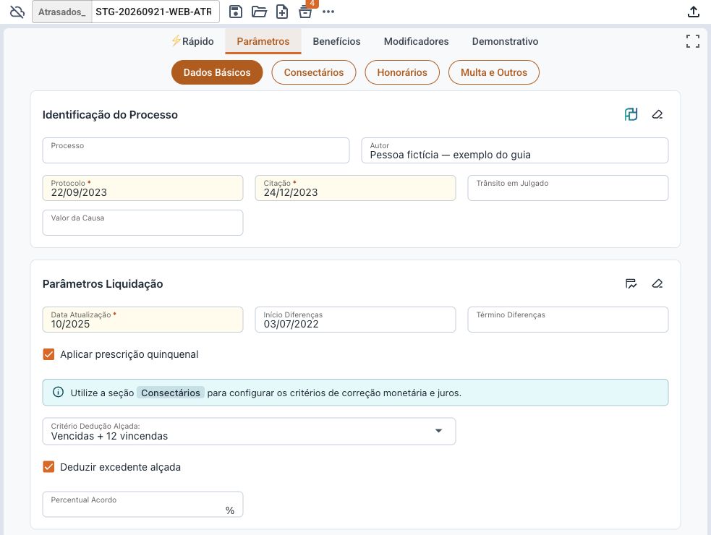Edit the Início Diferenças field
The image size is (711, 535).
pos(356,320)
